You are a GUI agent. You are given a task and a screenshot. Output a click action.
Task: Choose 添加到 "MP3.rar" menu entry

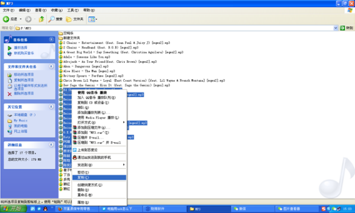(99, 133)
